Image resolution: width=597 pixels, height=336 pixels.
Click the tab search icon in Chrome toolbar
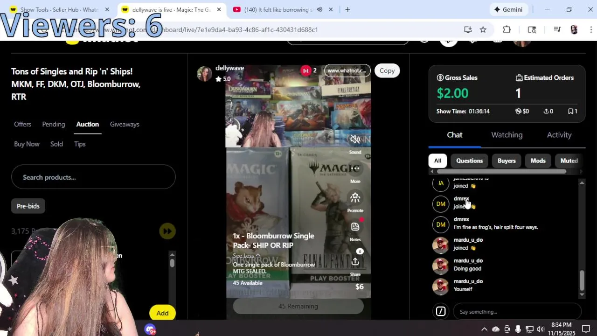pyautogui.click(x=532, y=29)
